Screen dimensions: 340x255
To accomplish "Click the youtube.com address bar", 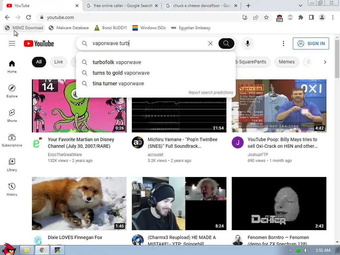I will 139,17.
